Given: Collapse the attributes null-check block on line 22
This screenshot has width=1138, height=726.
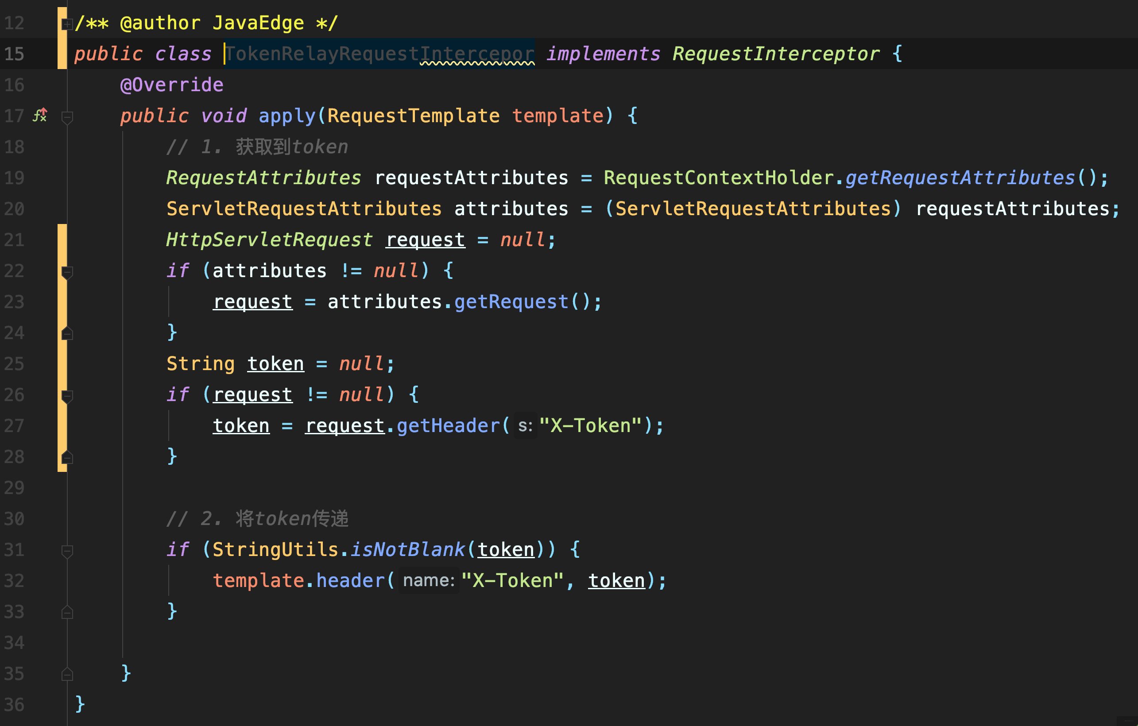Looking at the screenshot, I should tap(67, 272).
